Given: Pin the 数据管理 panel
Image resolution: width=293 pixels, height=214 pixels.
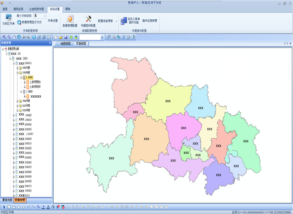Looking at the screenshot, I should (x=50, y=43).
